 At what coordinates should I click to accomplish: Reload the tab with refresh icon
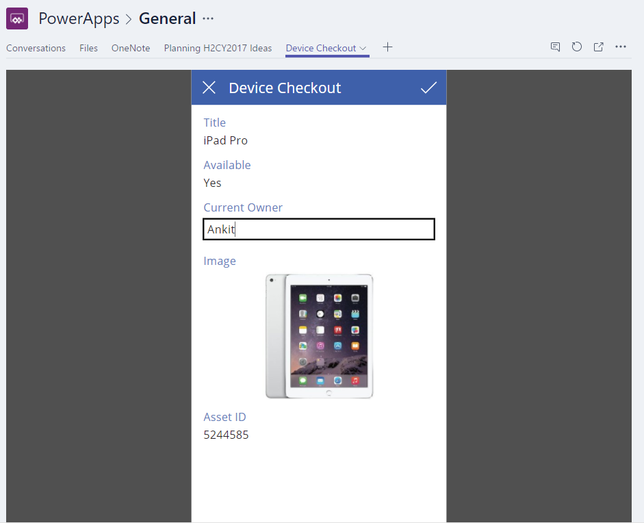point(577,47)
